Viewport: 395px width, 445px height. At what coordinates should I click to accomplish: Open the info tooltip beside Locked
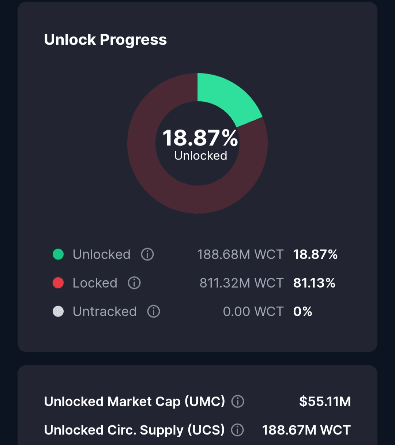134,283
